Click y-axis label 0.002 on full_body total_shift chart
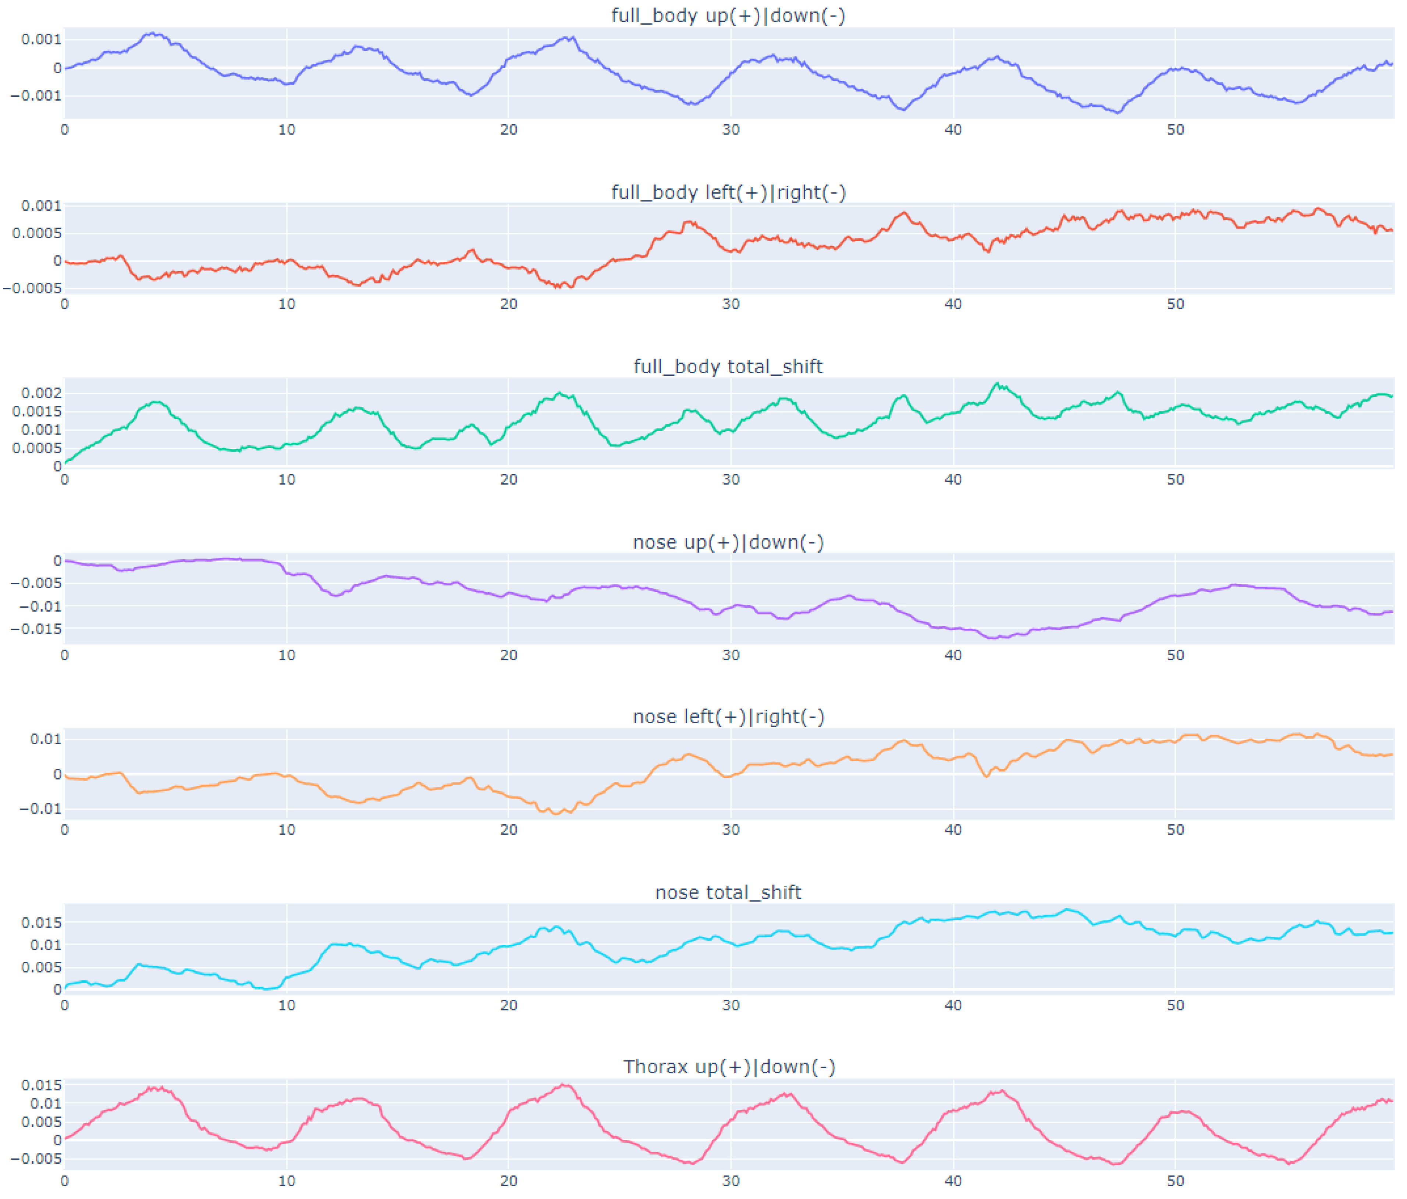This screenshot has height=1199, width=1407. pyautogui.click(x=42, y=393)
